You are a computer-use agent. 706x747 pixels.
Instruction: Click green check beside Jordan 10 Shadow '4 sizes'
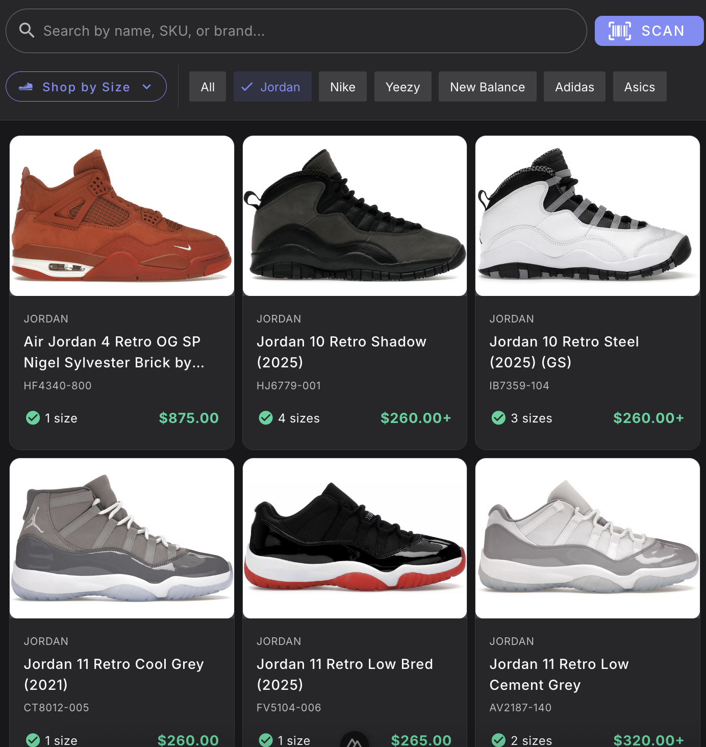coord(266,418)
